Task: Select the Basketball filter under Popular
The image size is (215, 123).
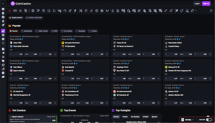Action: coord(27,31)
